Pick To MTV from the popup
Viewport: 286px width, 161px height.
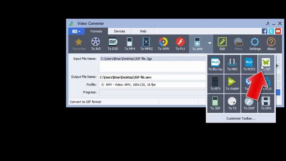pos(215,84)
